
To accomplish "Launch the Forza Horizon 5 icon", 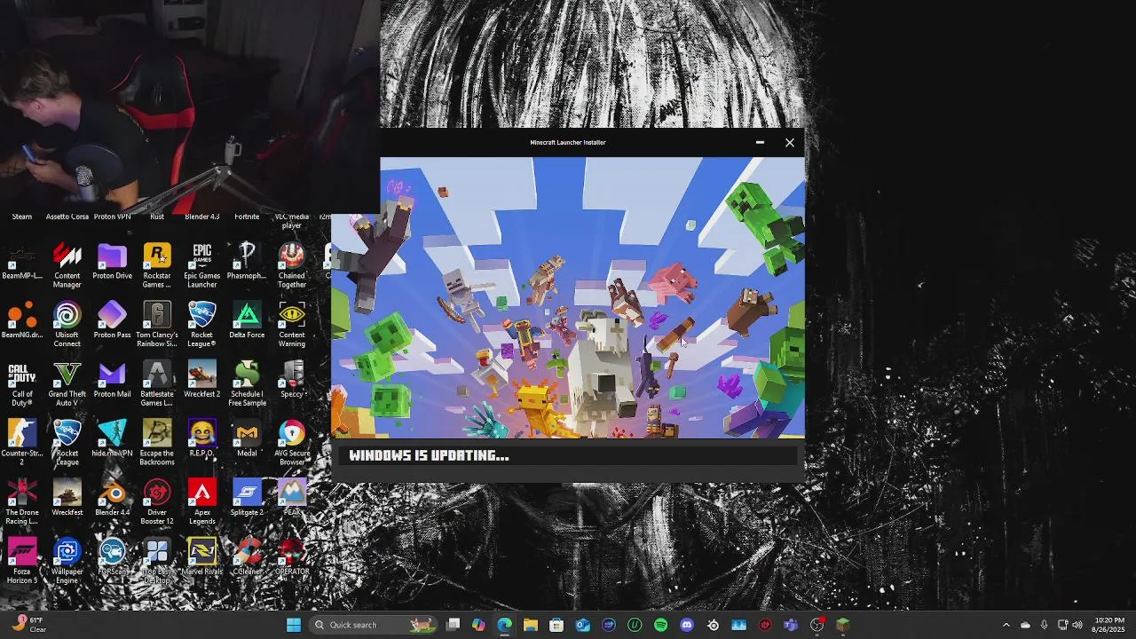I will pyautogui.click(x=22, y=562).
